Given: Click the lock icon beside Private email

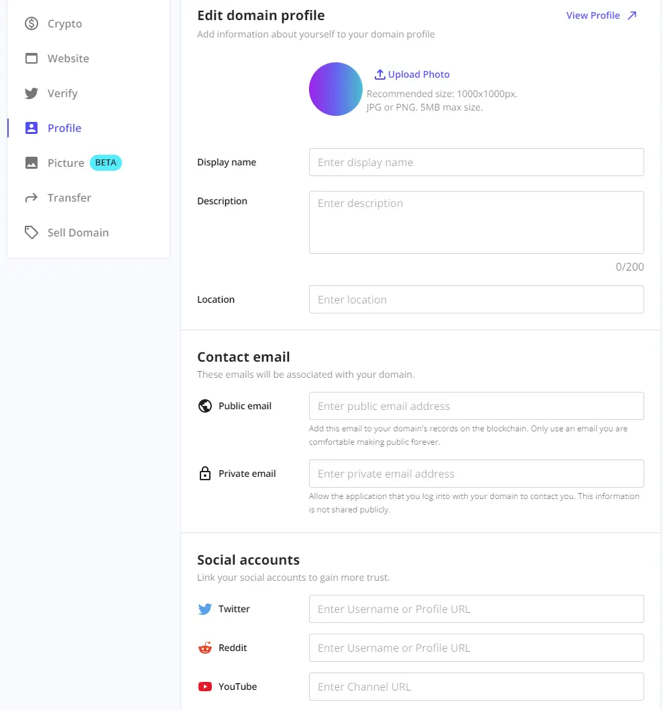Looking at the screenshot, I should coord(205,474).
